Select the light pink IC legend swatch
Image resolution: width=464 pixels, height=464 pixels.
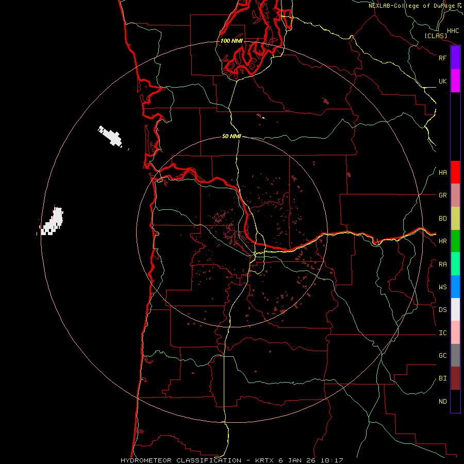(455, 333)
